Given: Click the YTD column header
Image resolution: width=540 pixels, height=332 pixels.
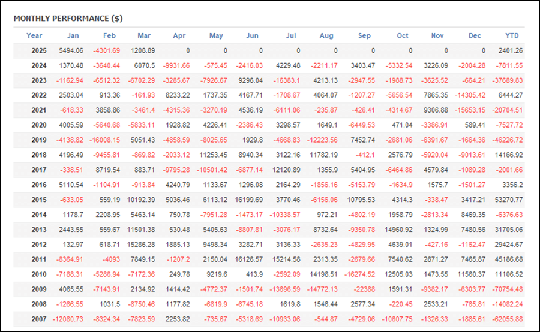Looking at the screenshot, I should point(512,35).
